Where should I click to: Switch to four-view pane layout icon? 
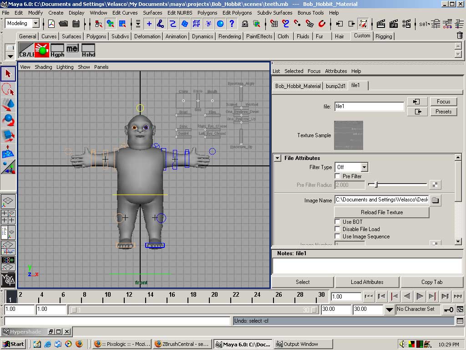(8, 216)
